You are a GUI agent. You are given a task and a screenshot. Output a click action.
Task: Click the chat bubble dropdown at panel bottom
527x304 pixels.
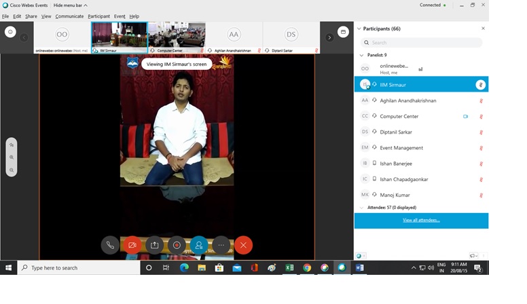pyautogui.click(x=473, y=256)
